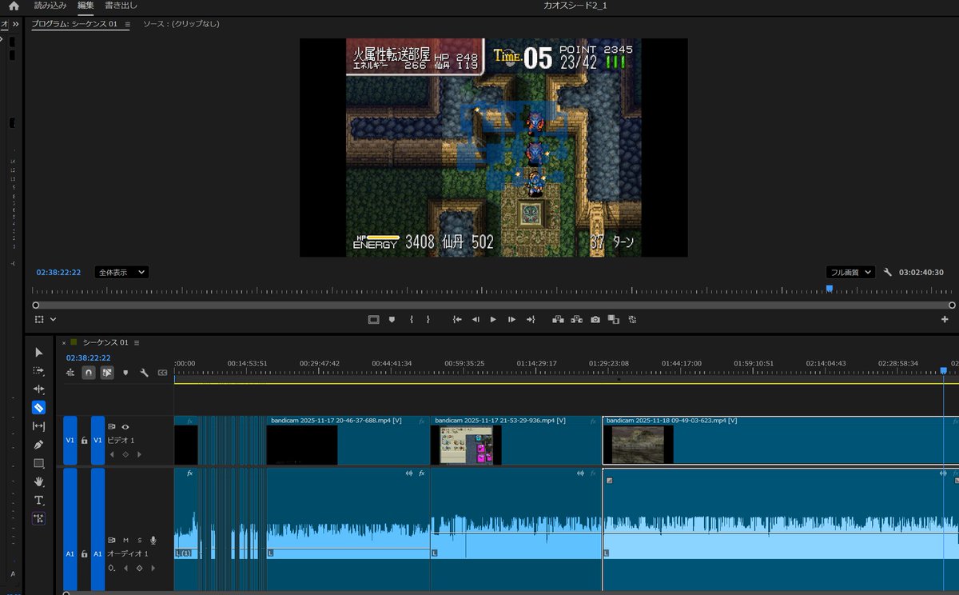Select the Ripple Edit tool

(x=38, y=389)
